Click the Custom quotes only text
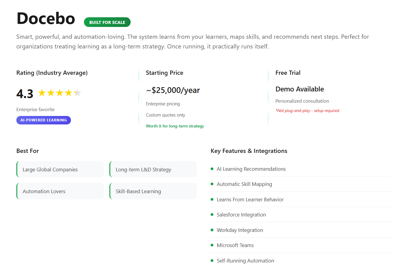 pos(165,115)
